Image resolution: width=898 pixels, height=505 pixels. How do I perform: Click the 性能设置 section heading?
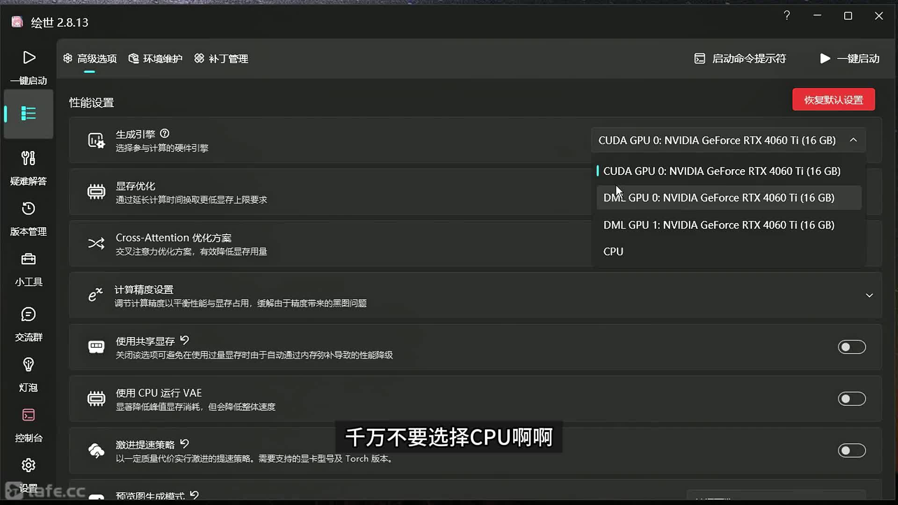pos(92,103)
